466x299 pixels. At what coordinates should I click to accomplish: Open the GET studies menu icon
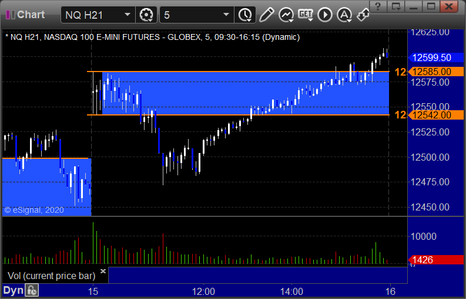306,15
